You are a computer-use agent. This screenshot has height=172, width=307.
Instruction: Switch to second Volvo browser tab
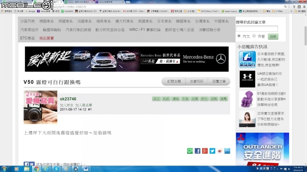pyautogui.click(x=79, y=2)
